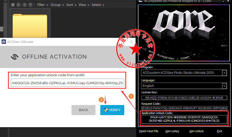Click the CORE logo banner in keygen
Image resolution: width=232 pixels, height=137 pixels.
click(184, 33)
